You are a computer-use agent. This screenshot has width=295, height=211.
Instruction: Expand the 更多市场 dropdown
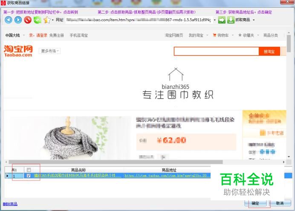click(x=50, y=51)
